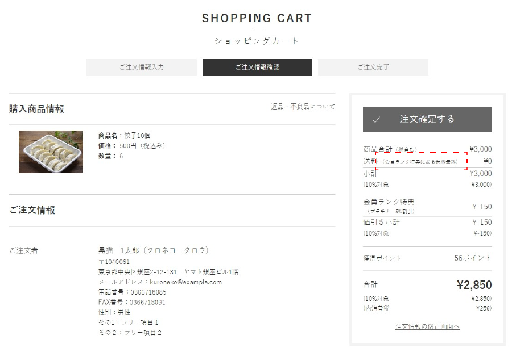
Task: Click the SHOPPING CART page heading
Action: click(x=257, y=18)
